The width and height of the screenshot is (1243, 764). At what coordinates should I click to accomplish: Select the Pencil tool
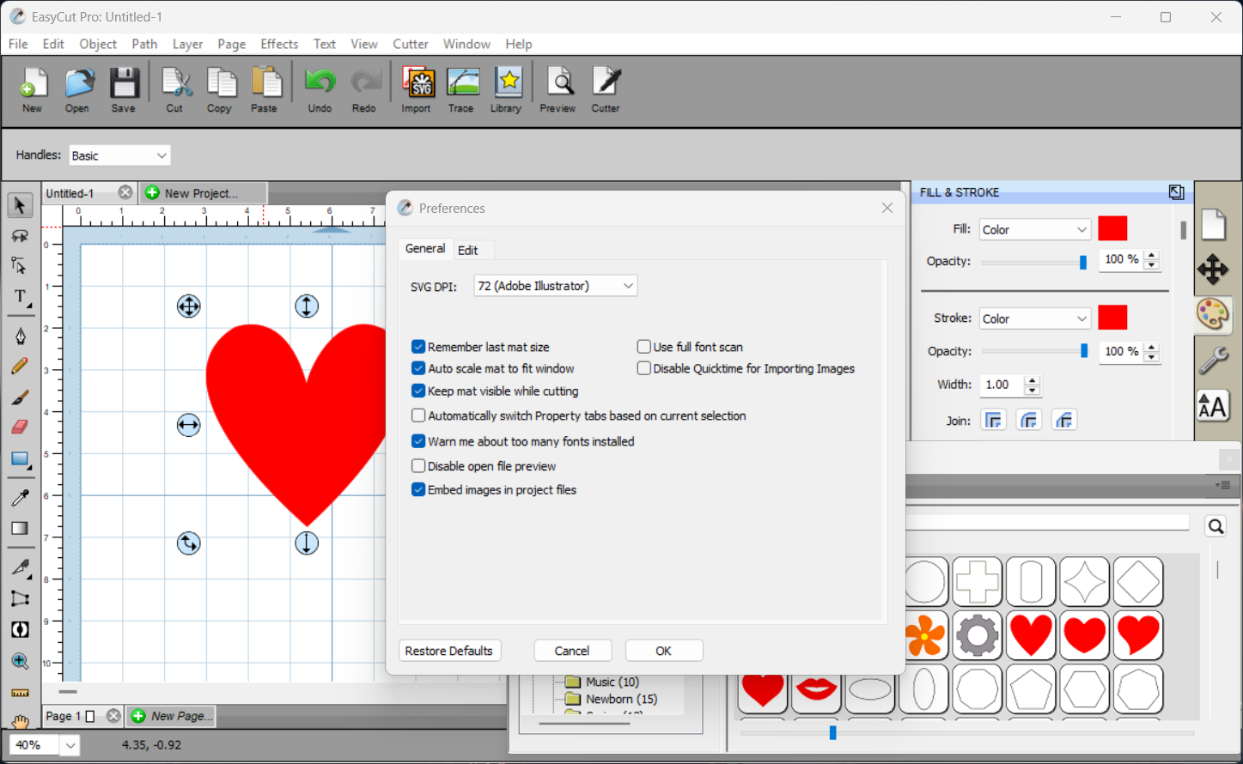pos(20,367)
